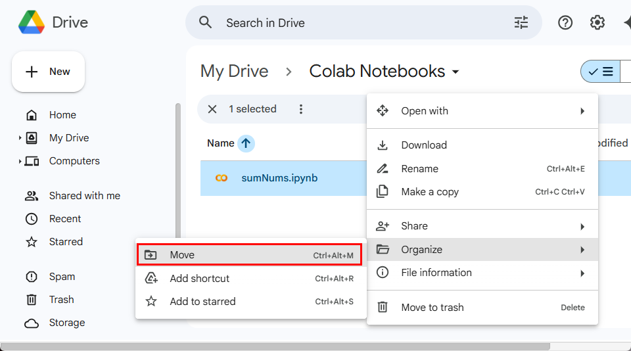The height and width of the screenshot is (351, 631).
Task: Open advanced search filter options icon
Action: click(521, 22)
